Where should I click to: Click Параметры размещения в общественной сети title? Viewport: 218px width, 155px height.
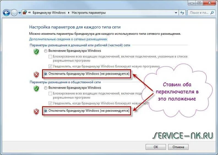tap(65, 82)
